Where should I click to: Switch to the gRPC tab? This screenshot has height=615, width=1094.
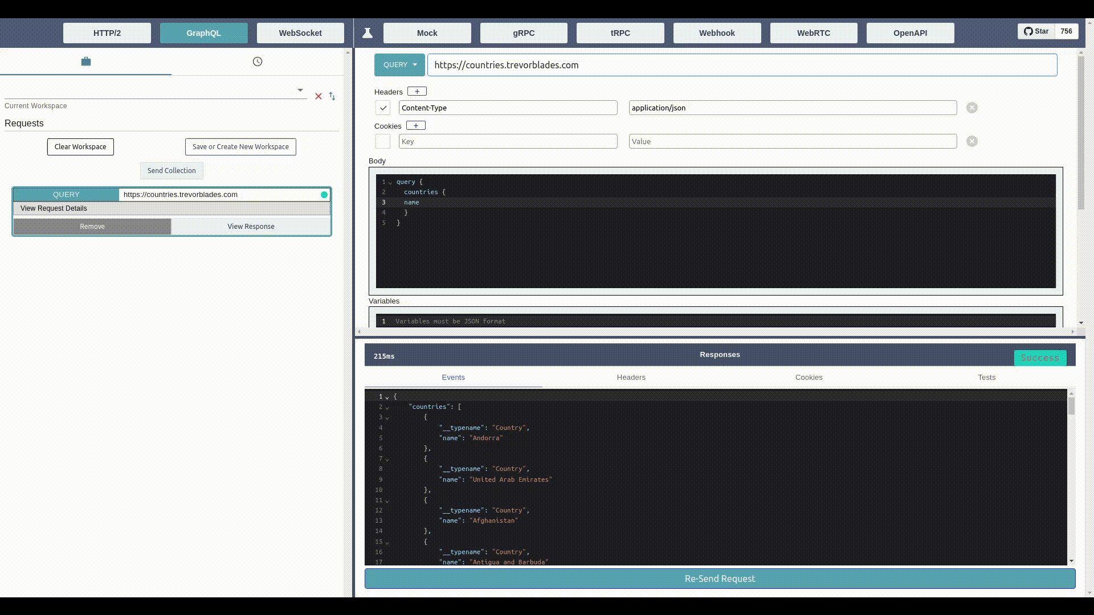pyautogui.click(x=524, y=33)
